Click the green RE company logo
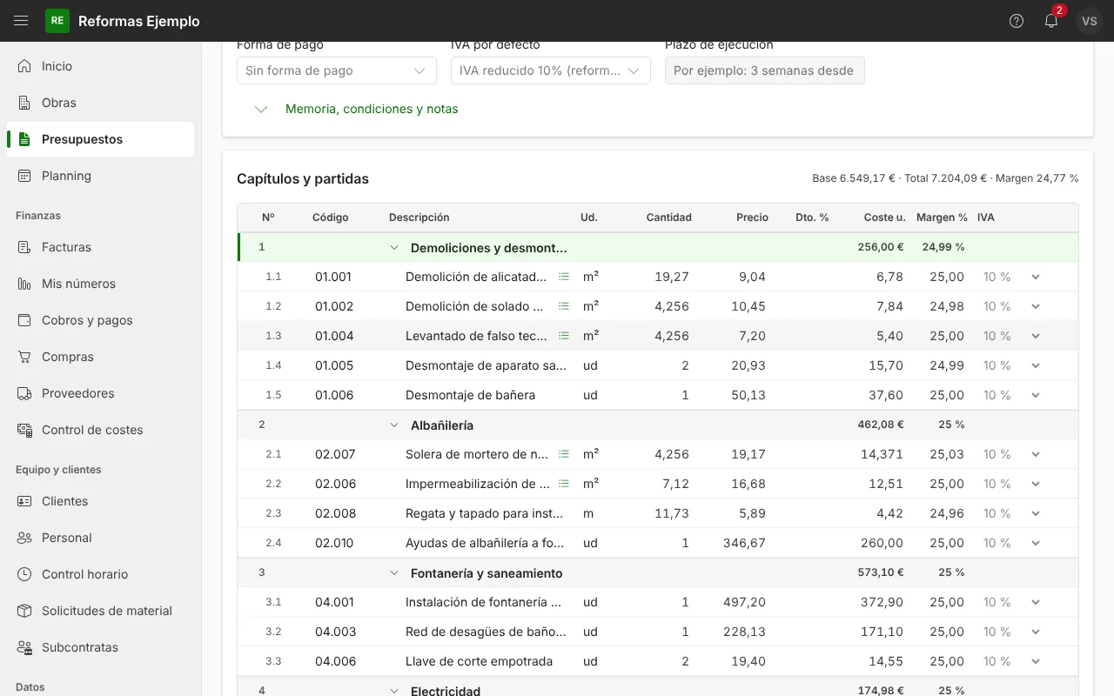The width and height of the screenshot is (1114, 696). point(57,21)
